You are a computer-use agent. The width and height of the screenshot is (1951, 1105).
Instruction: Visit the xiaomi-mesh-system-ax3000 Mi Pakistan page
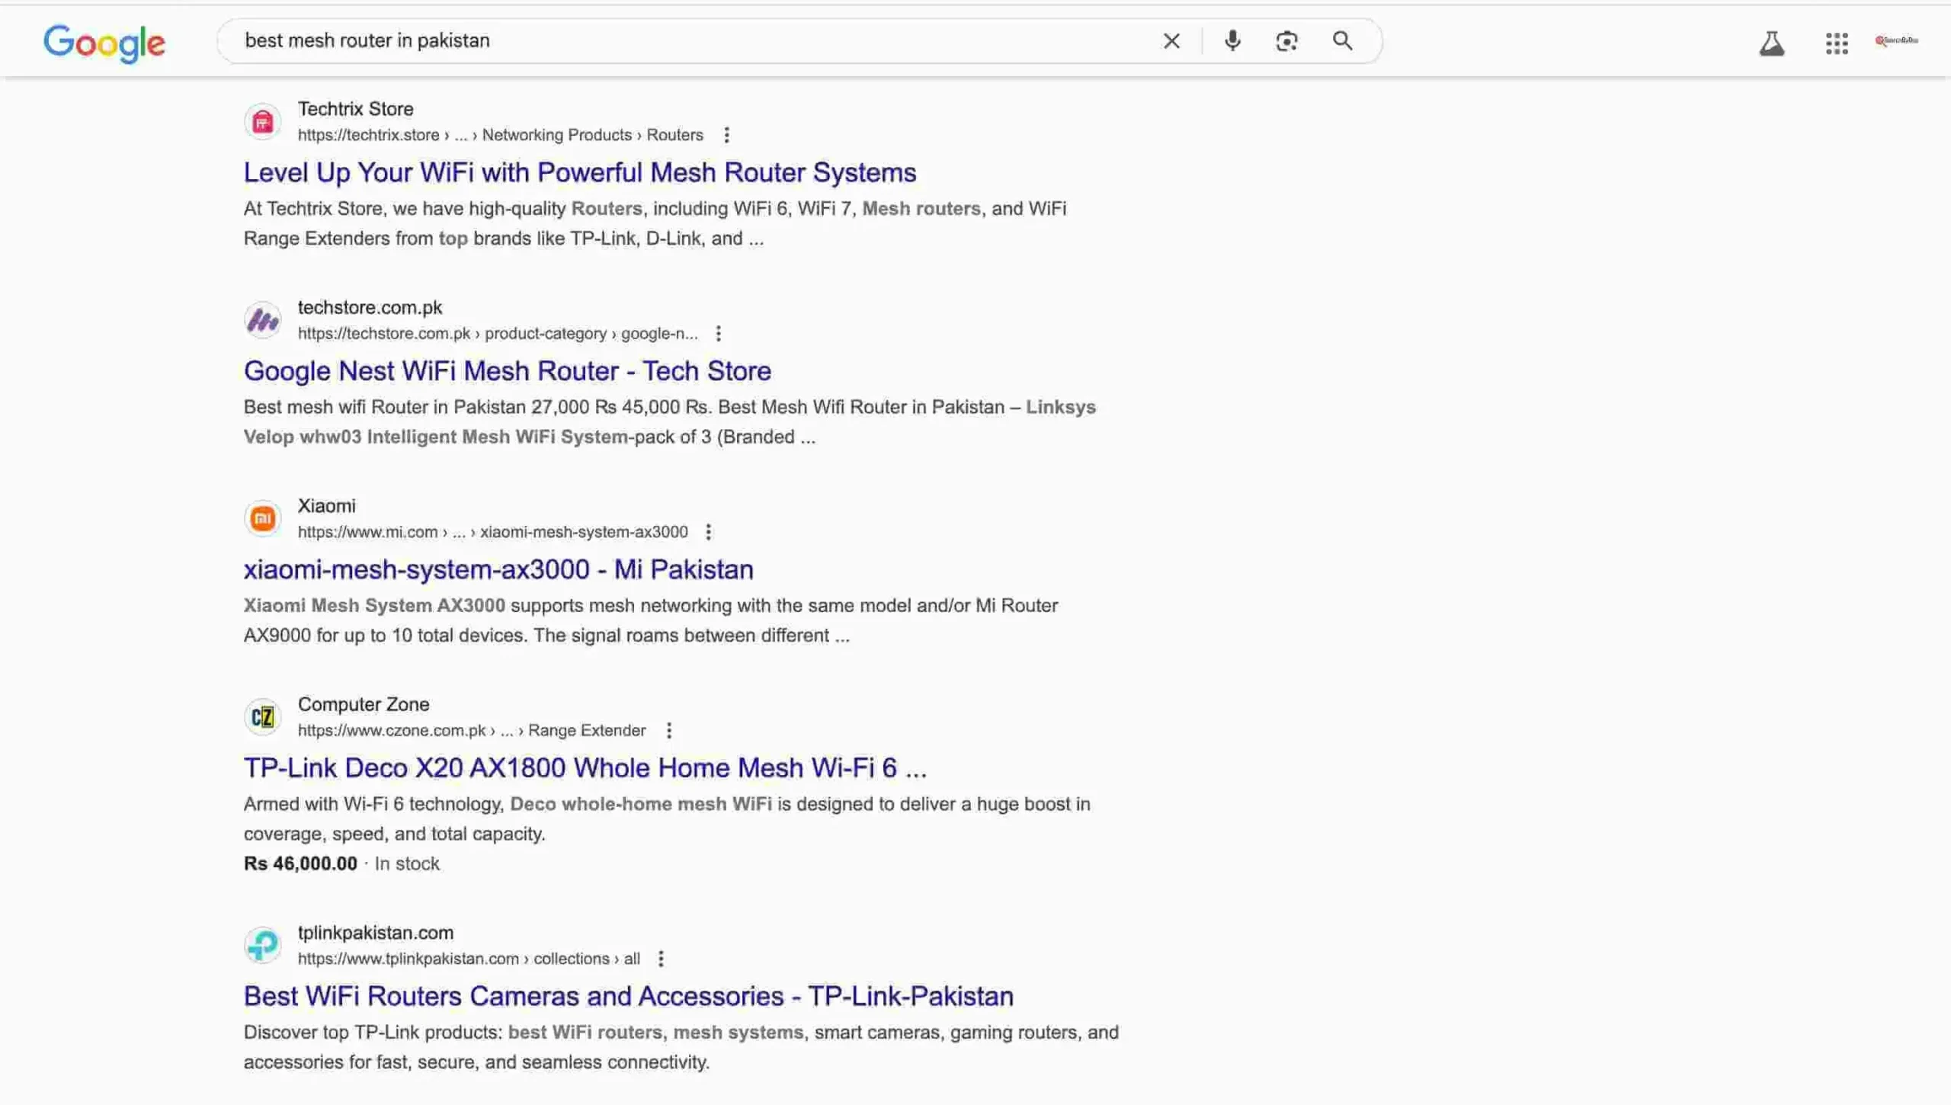pos(498,569)
